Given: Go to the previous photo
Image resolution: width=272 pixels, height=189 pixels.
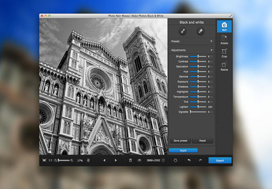Looking at the screenshot, I should [x=104, y=160].
